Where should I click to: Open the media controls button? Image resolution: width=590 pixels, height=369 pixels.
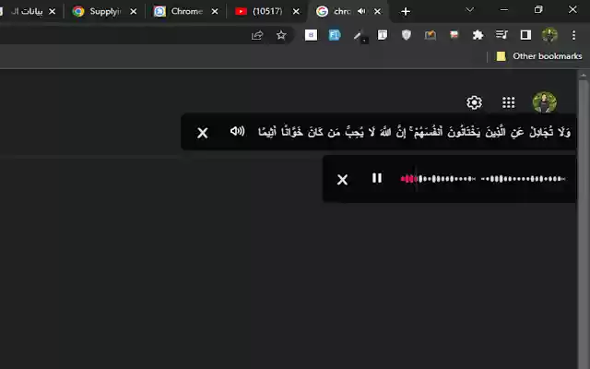coord(501,35)
